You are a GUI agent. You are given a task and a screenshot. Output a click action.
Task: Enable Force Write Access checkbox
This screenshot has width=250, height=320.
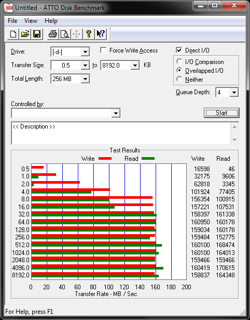[x=103, y=50]
